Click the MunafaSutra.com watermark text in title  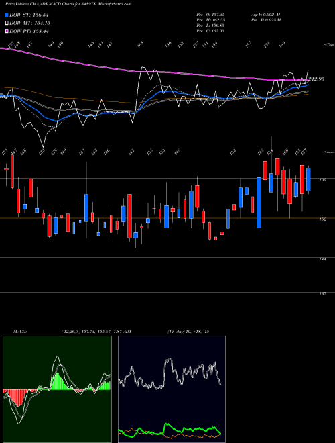(x=117, y=4)
